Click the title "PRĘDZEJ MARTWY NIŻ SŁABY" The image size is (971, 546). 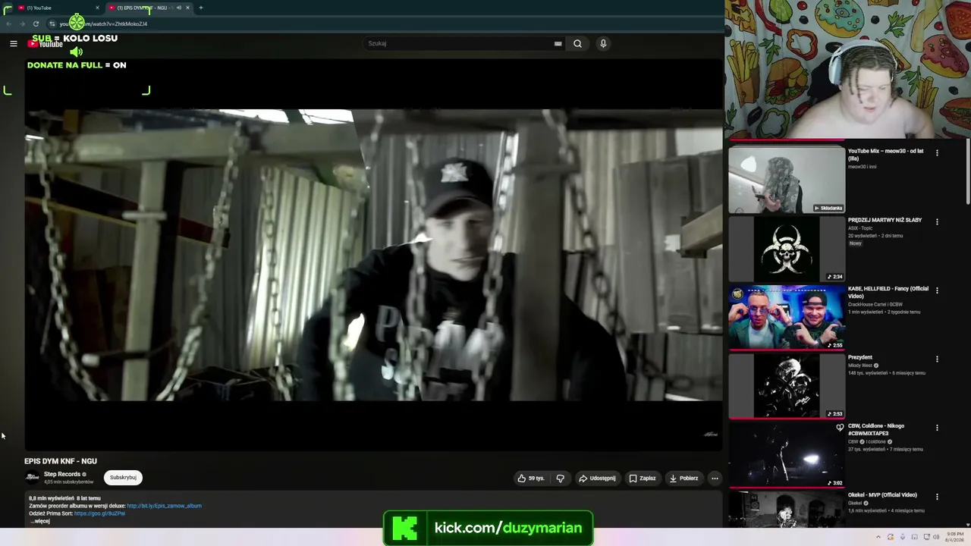(x=885, y=220)
